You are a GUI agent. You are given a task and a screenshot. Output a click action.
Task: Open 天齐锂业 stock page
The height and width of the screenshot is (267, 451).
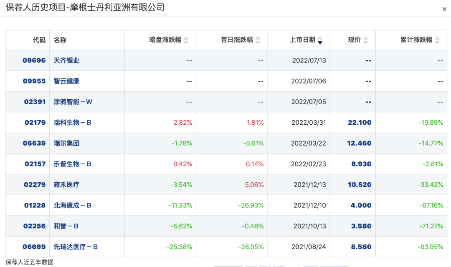66,60
